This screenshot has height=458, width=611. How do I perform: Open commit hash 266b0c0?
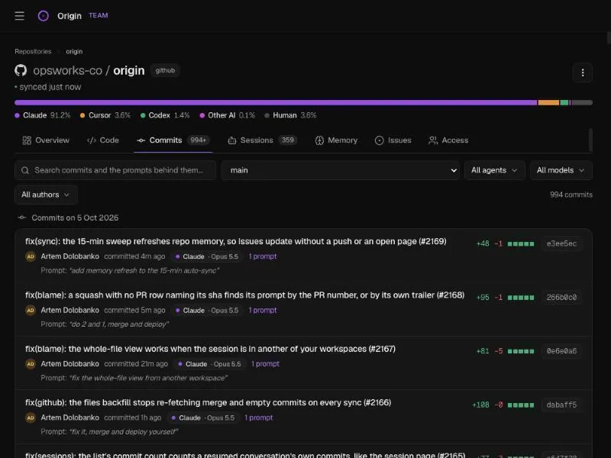click(561, 298)
